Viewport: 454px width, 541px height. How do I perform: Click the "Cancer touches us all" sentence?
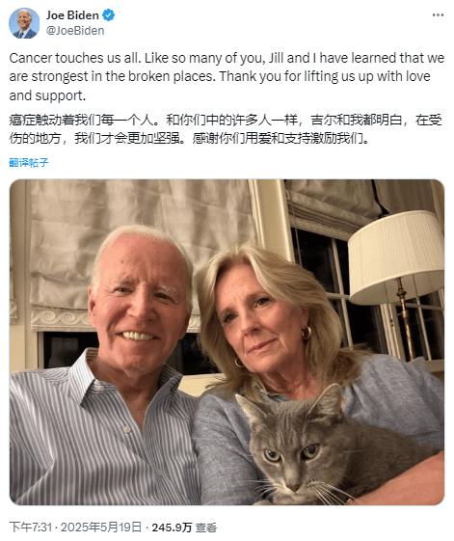click(75, 58)
